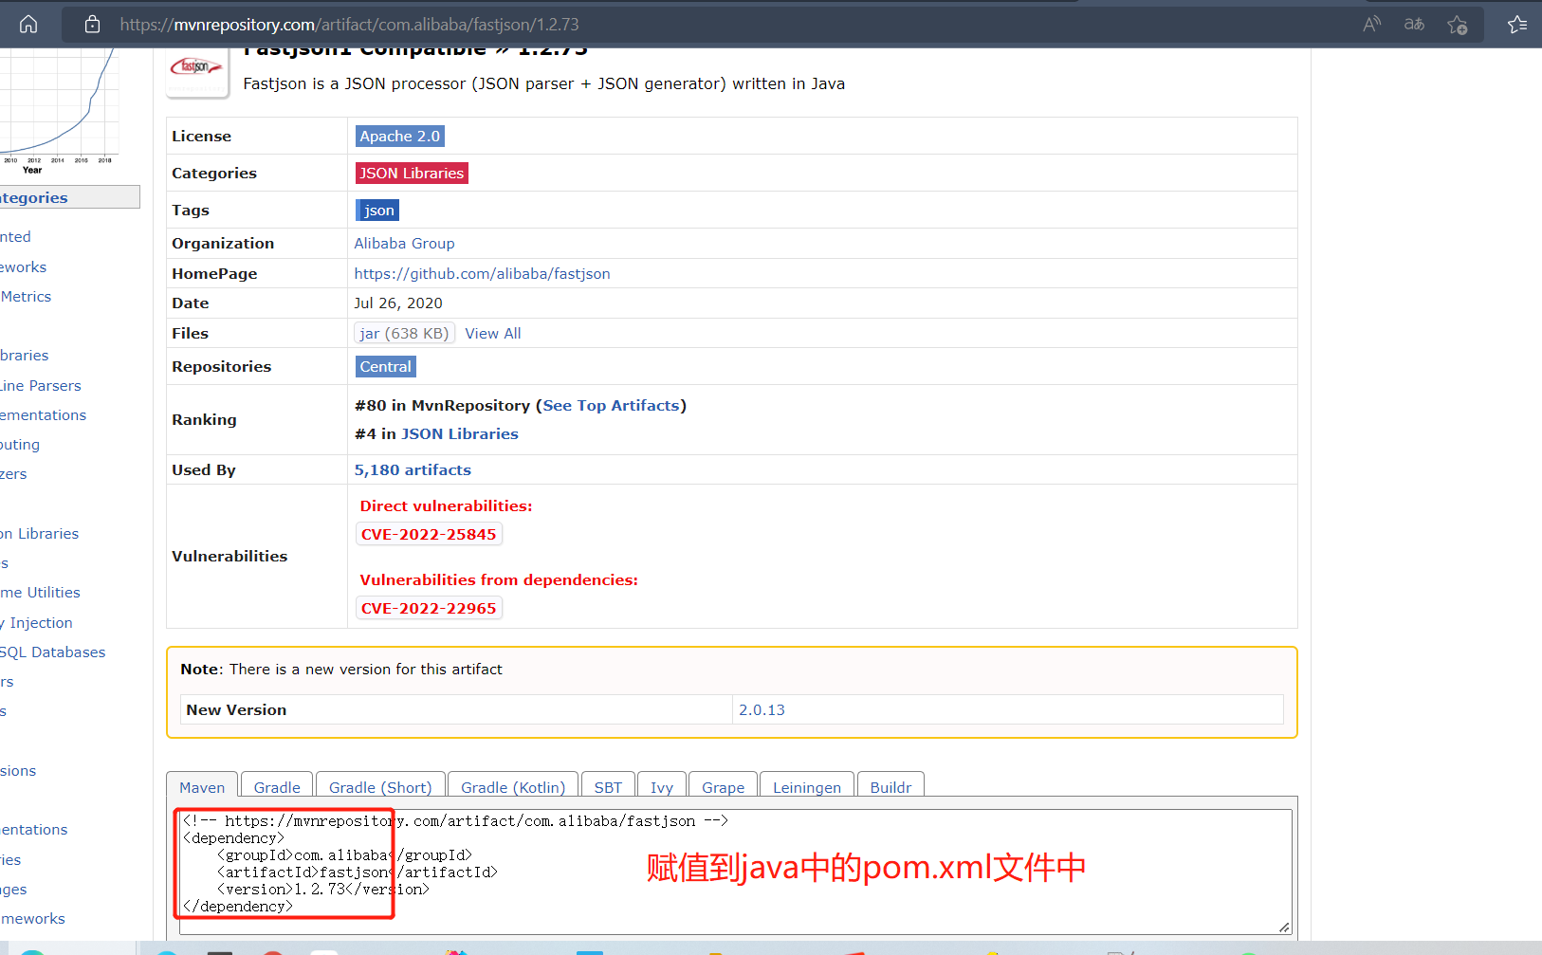Click the '#80 in MvnRepository' ranking text
Screen dimensions: 1542x955
point(443,406)
